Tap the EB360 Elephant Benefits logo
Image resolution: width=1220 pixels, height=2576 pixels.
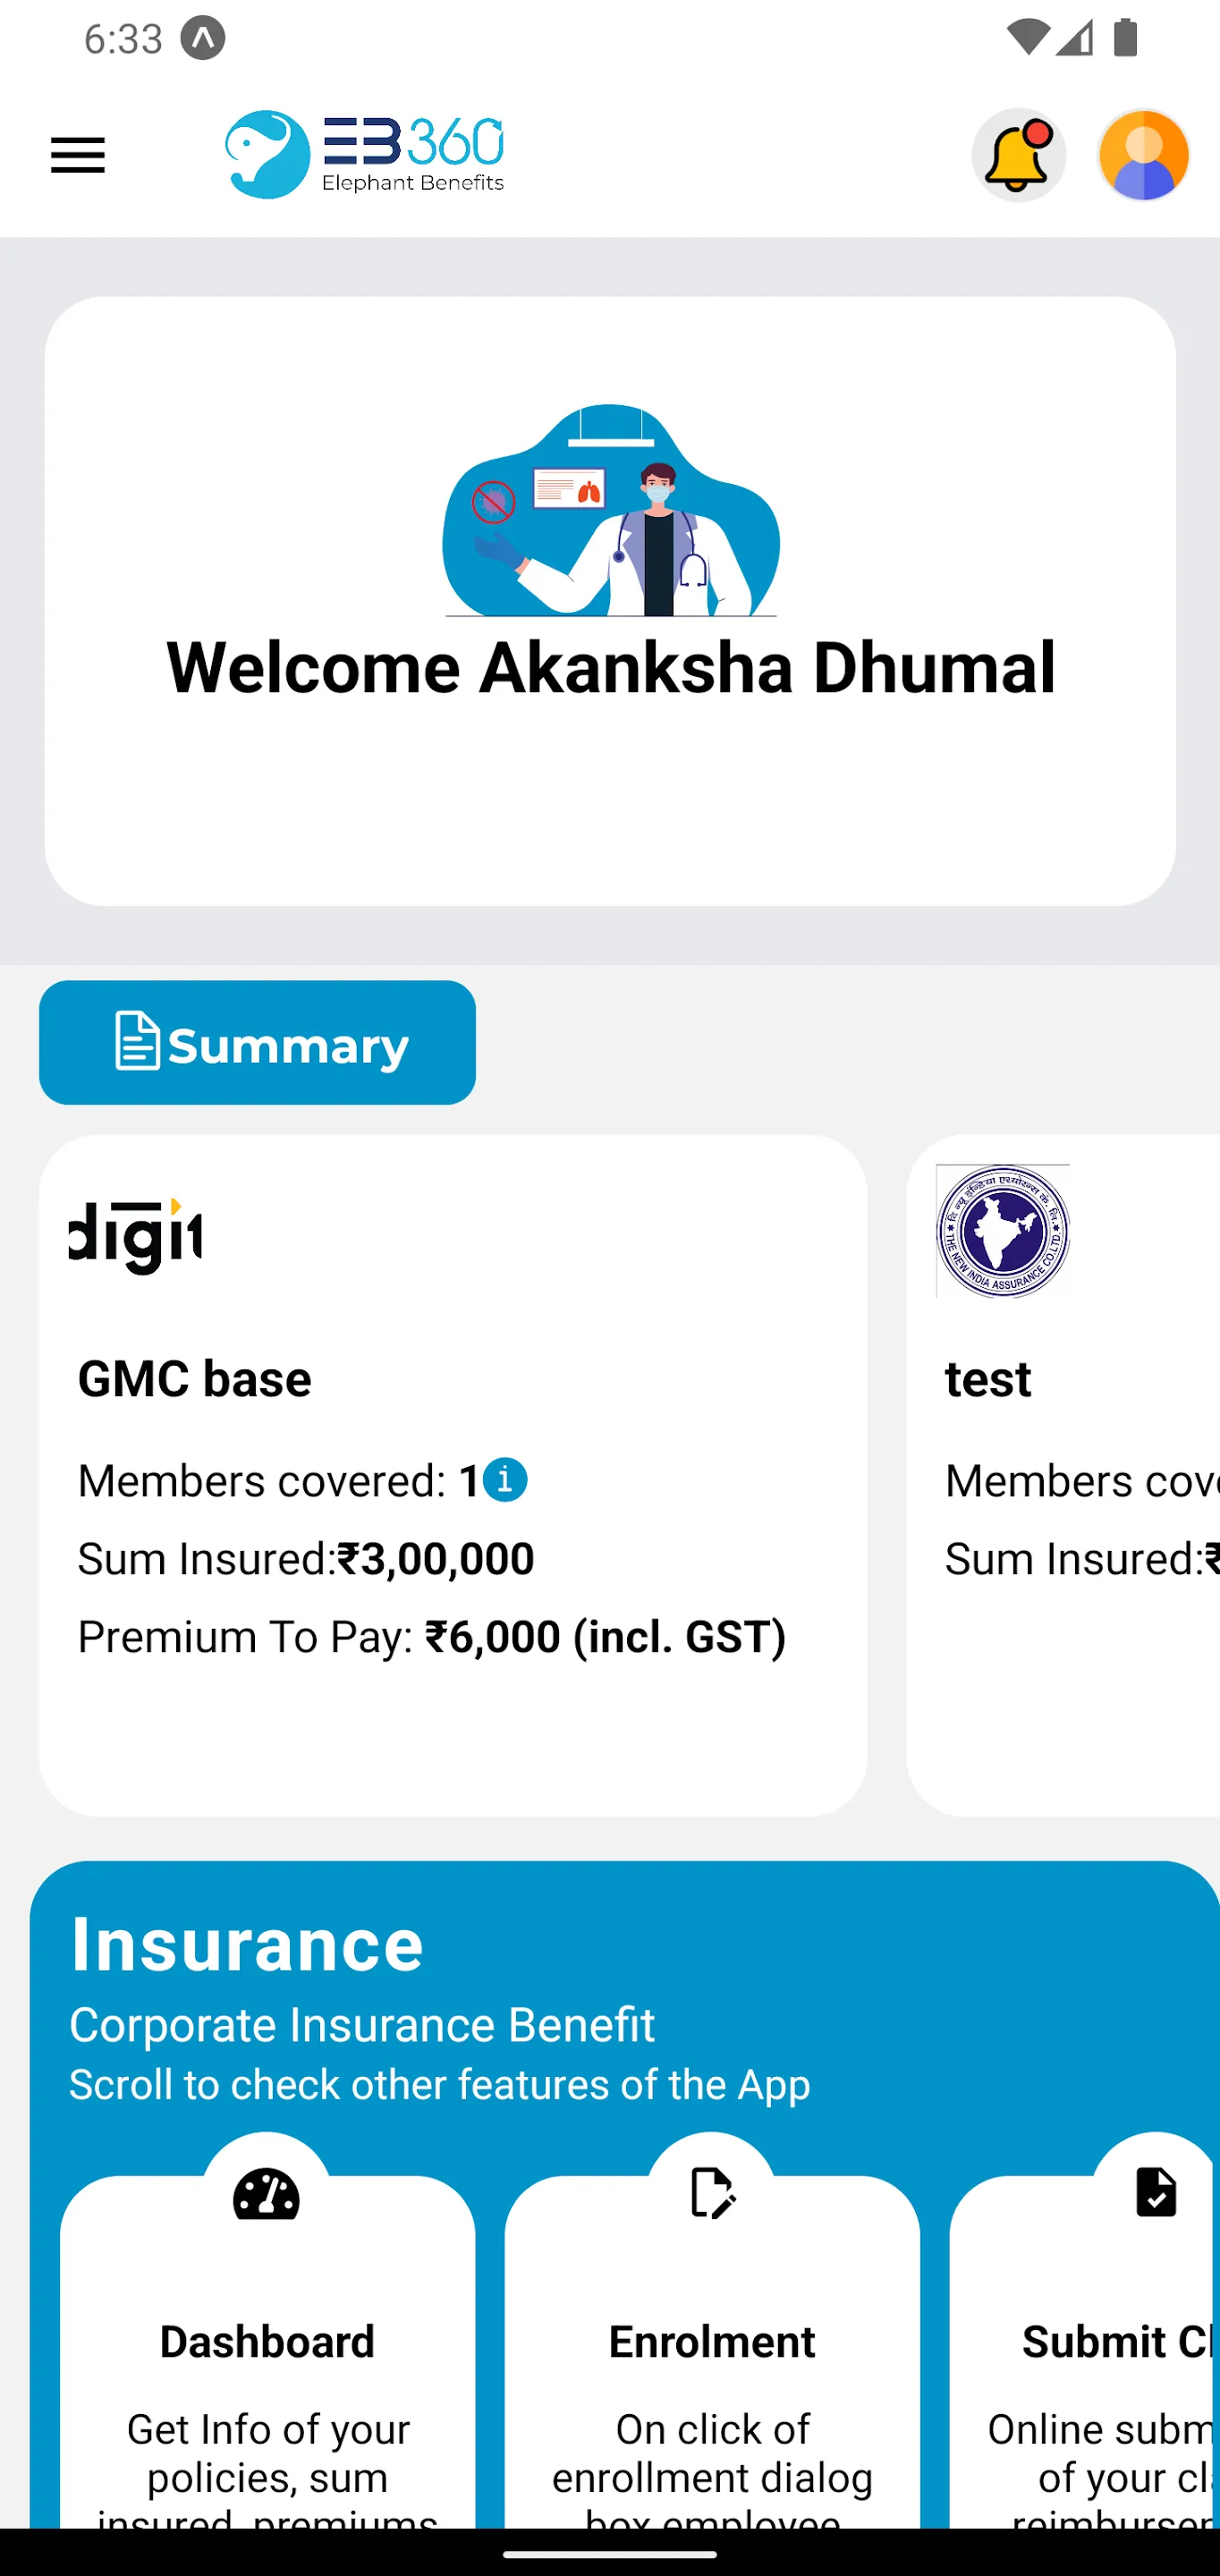[x=364, y=155]
